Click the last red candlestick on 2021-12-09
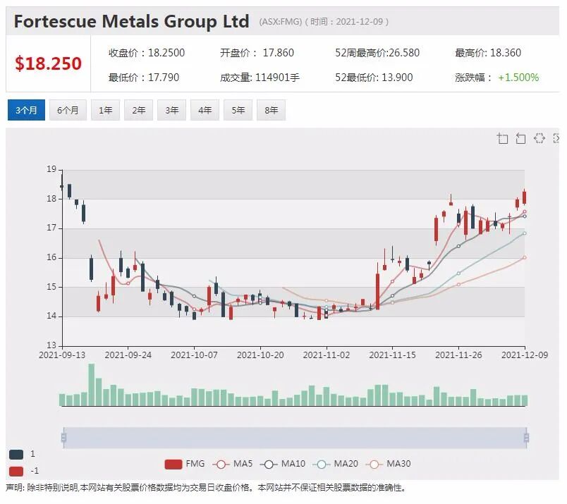 pos(524,197)
